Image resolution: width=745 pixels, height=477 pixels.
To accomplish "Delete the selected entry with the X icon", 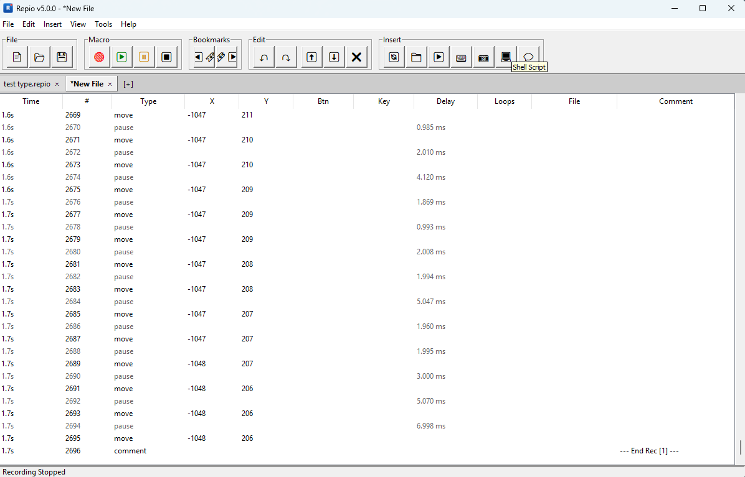I will 356,57.
